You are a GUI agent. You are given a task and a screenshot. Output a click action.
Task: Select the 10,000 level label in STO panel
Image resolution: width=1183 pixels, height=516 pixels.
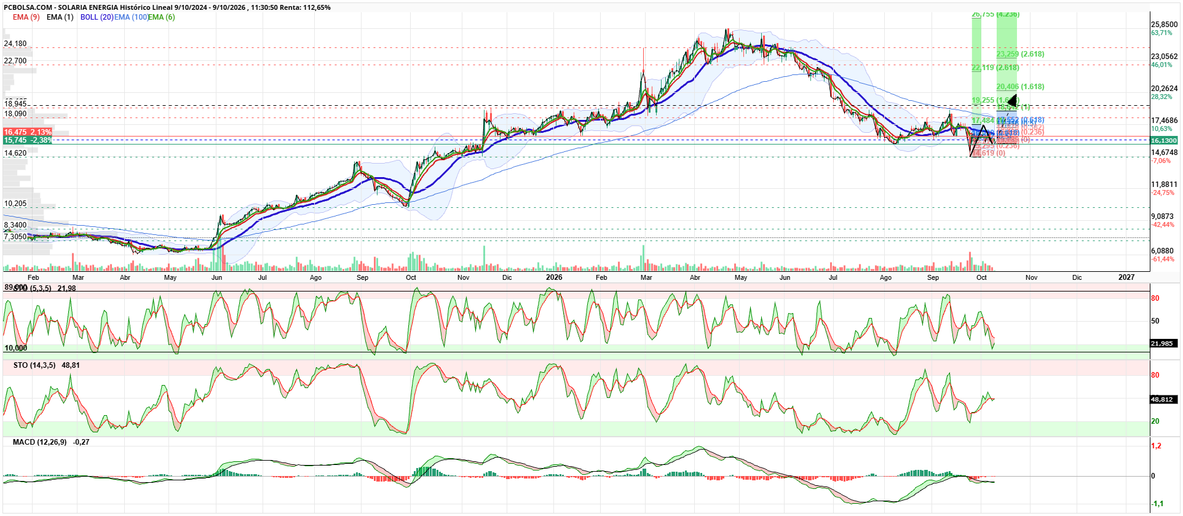(16, 348)
